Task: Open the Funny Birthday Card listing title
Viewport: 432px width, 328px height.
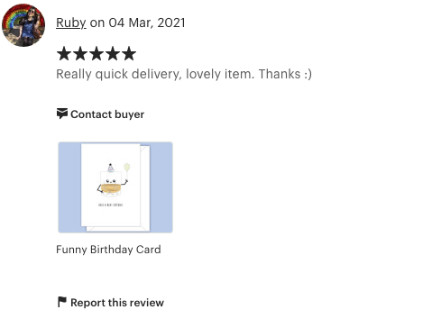Action: [108, 250]
